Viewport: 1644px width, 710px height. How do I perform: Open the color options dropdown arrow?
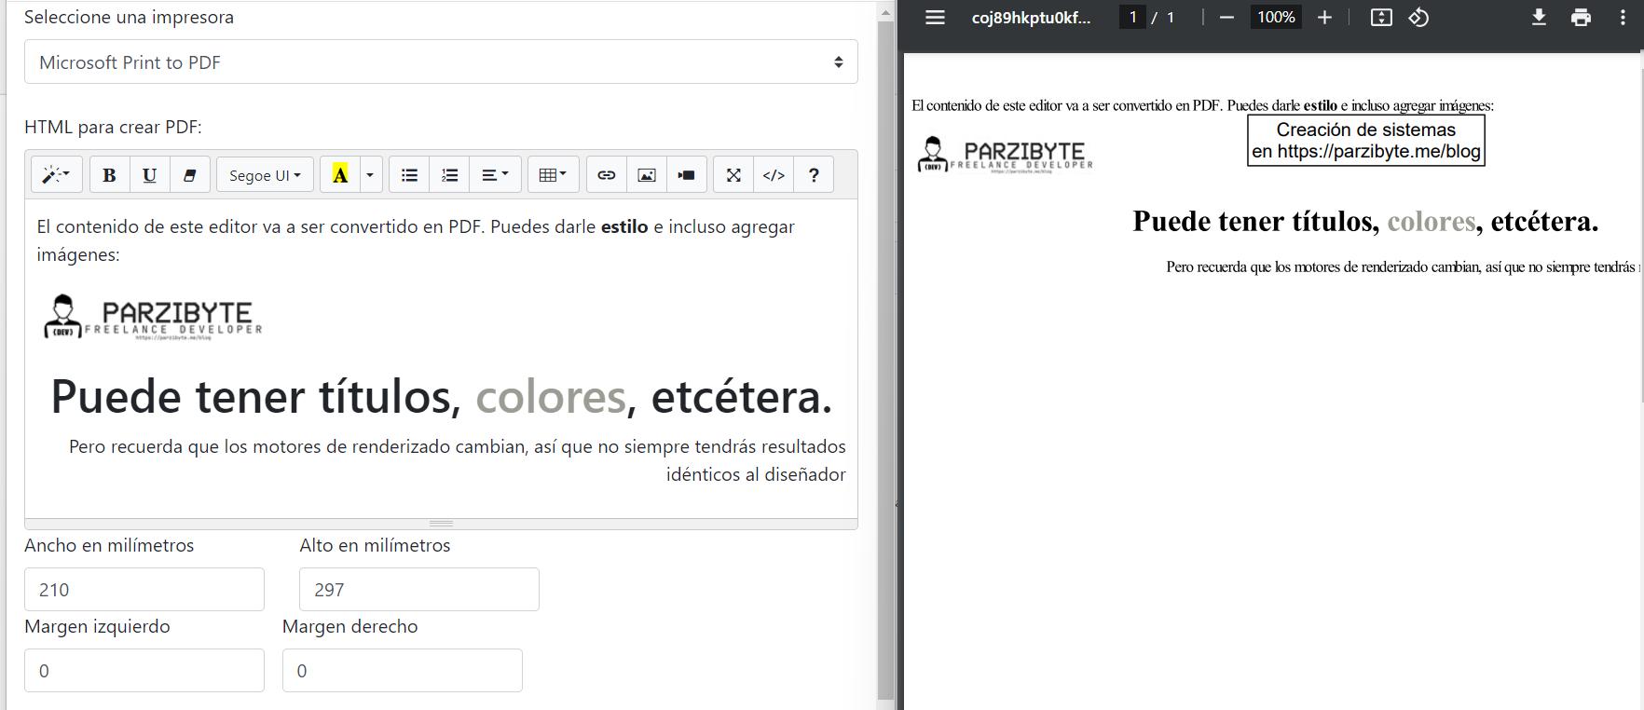tap(370, 175)
